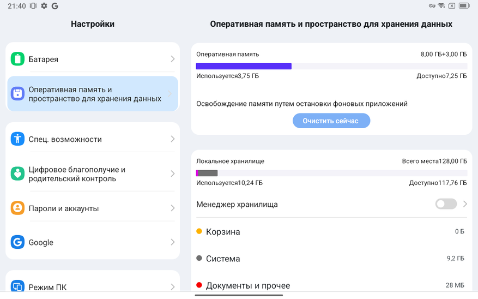The image size is (478, 299).
Task: Click the Google icon in settings list
Action: (x=17, y=242)
